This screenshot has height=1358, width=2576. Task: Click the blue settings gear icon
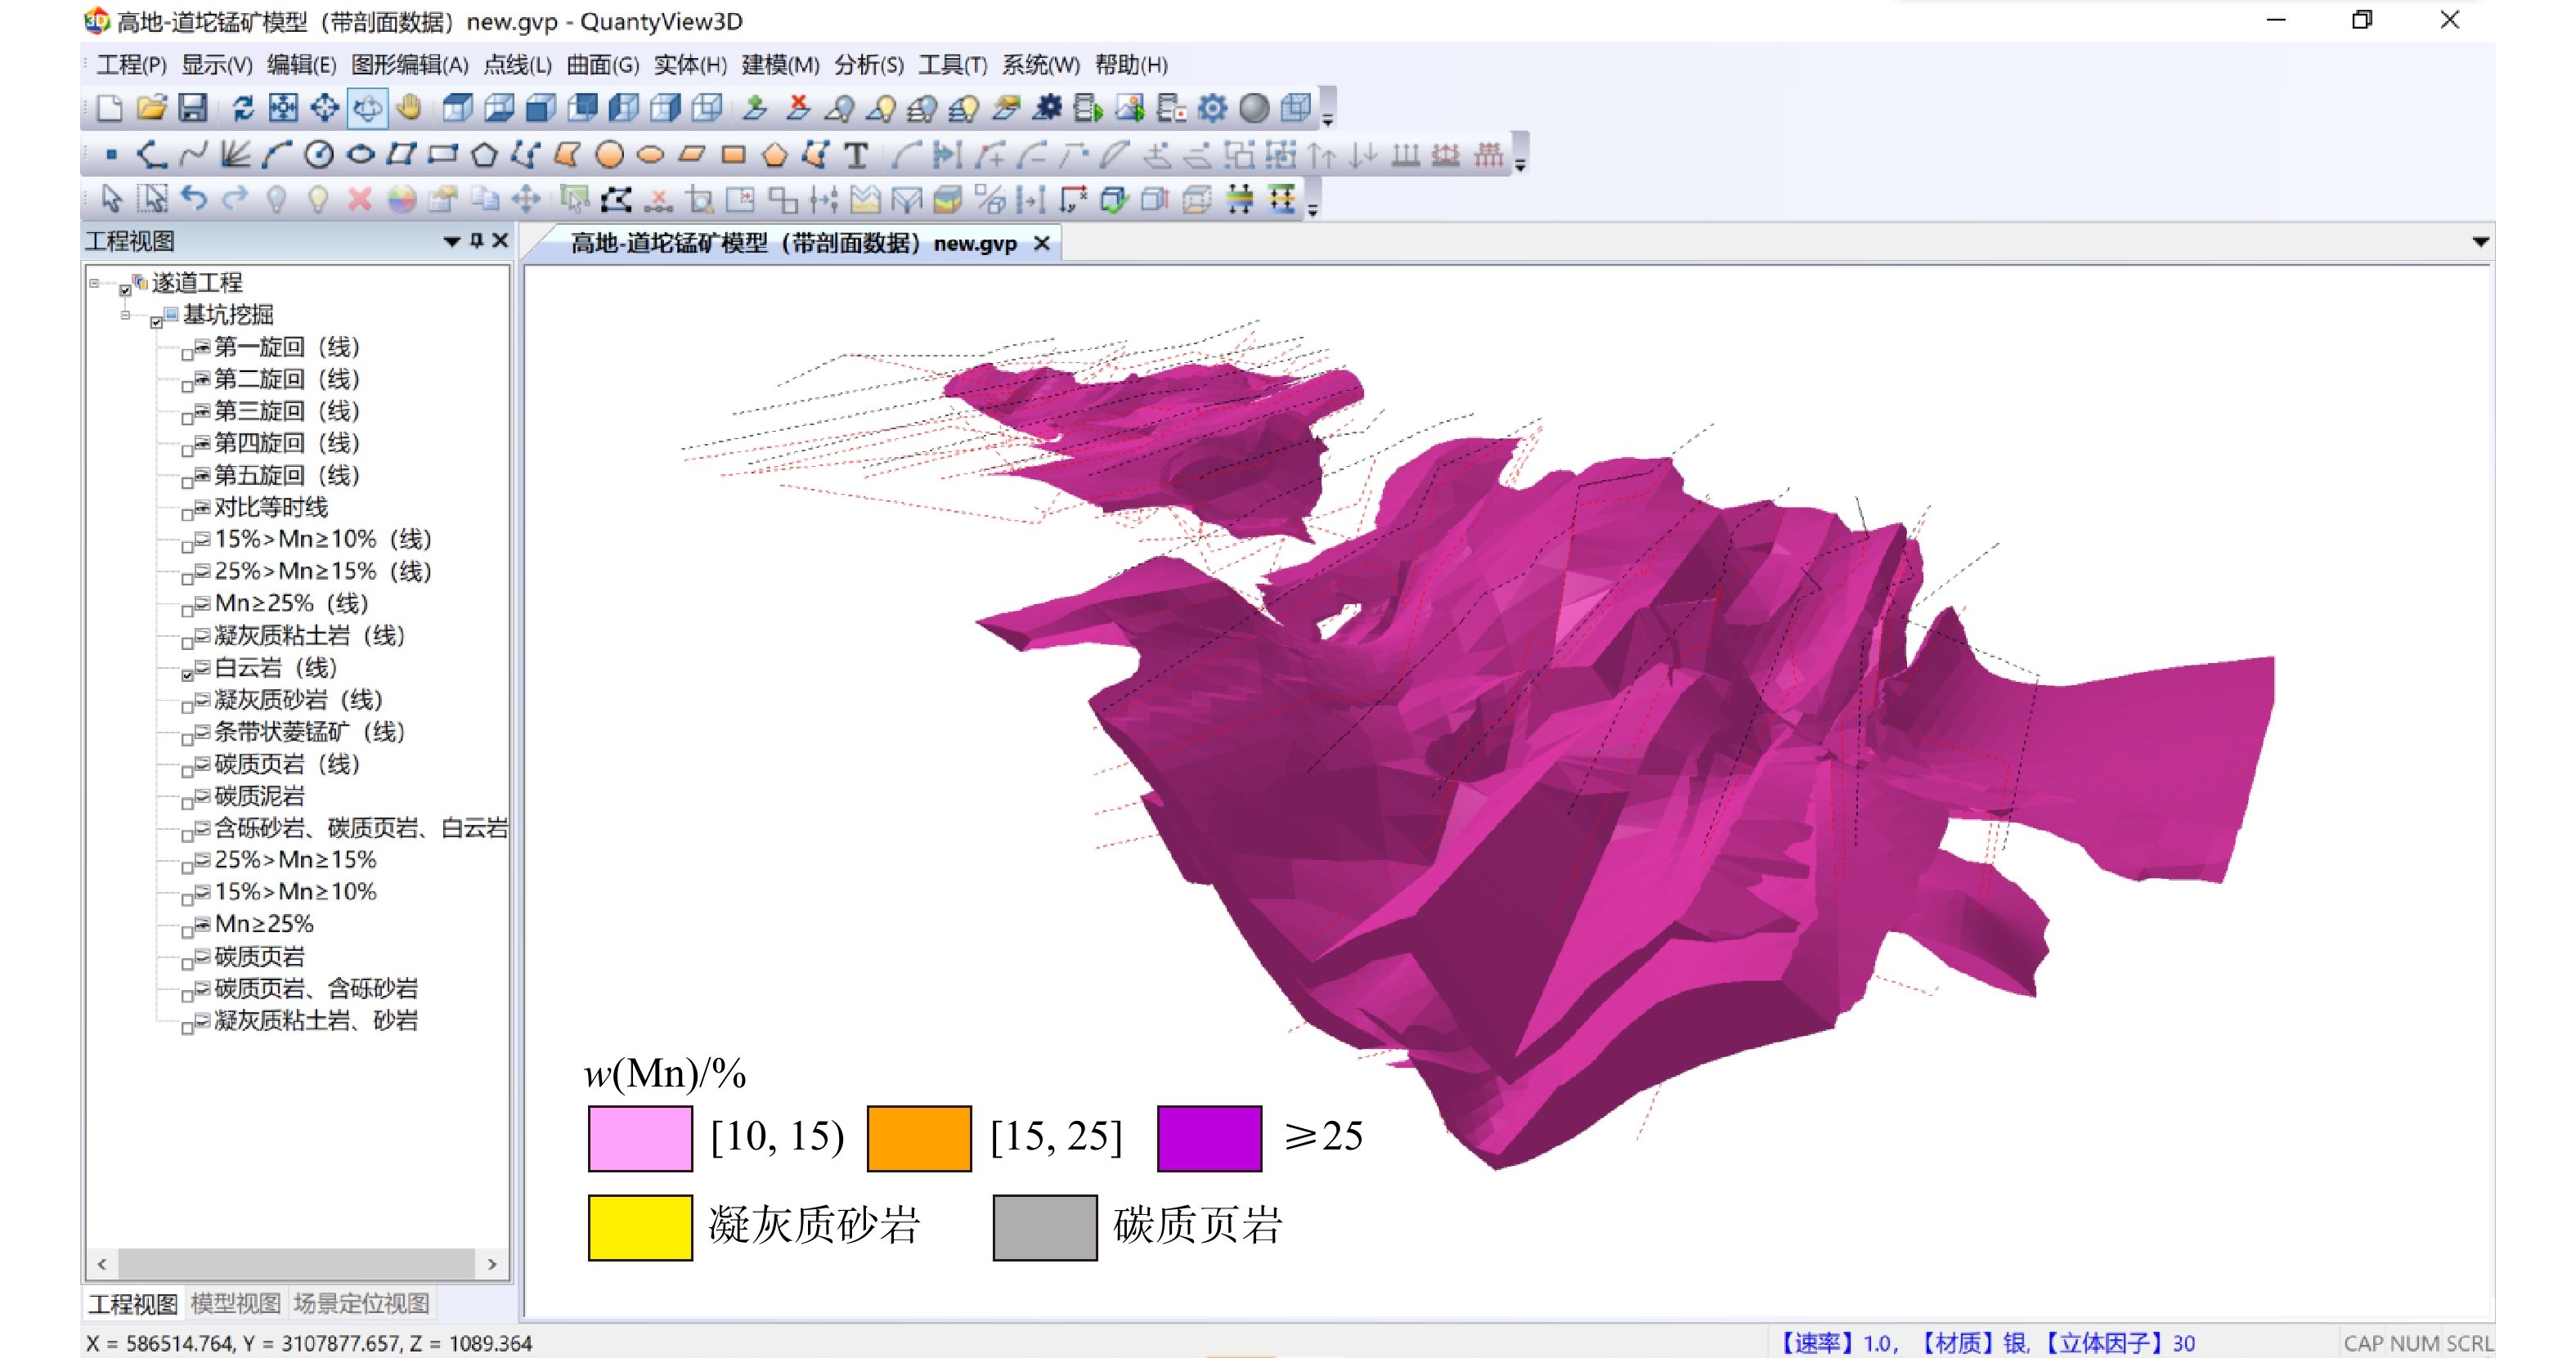(x=1212, y=108)
